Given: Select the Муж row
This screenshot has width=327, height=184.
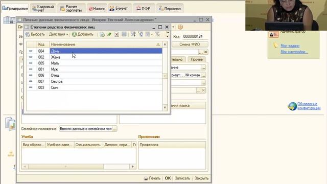Looking at the screenshot, I should coord(95,69).
